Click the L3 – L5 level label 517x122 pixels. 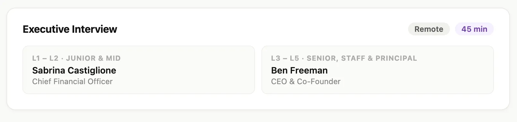pos(285,58)
